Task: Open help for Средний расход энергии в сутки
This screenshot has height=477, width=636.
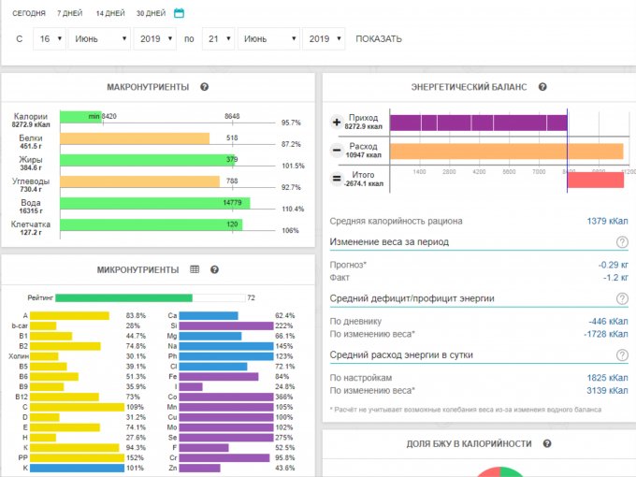Action: tap(621, 355)
